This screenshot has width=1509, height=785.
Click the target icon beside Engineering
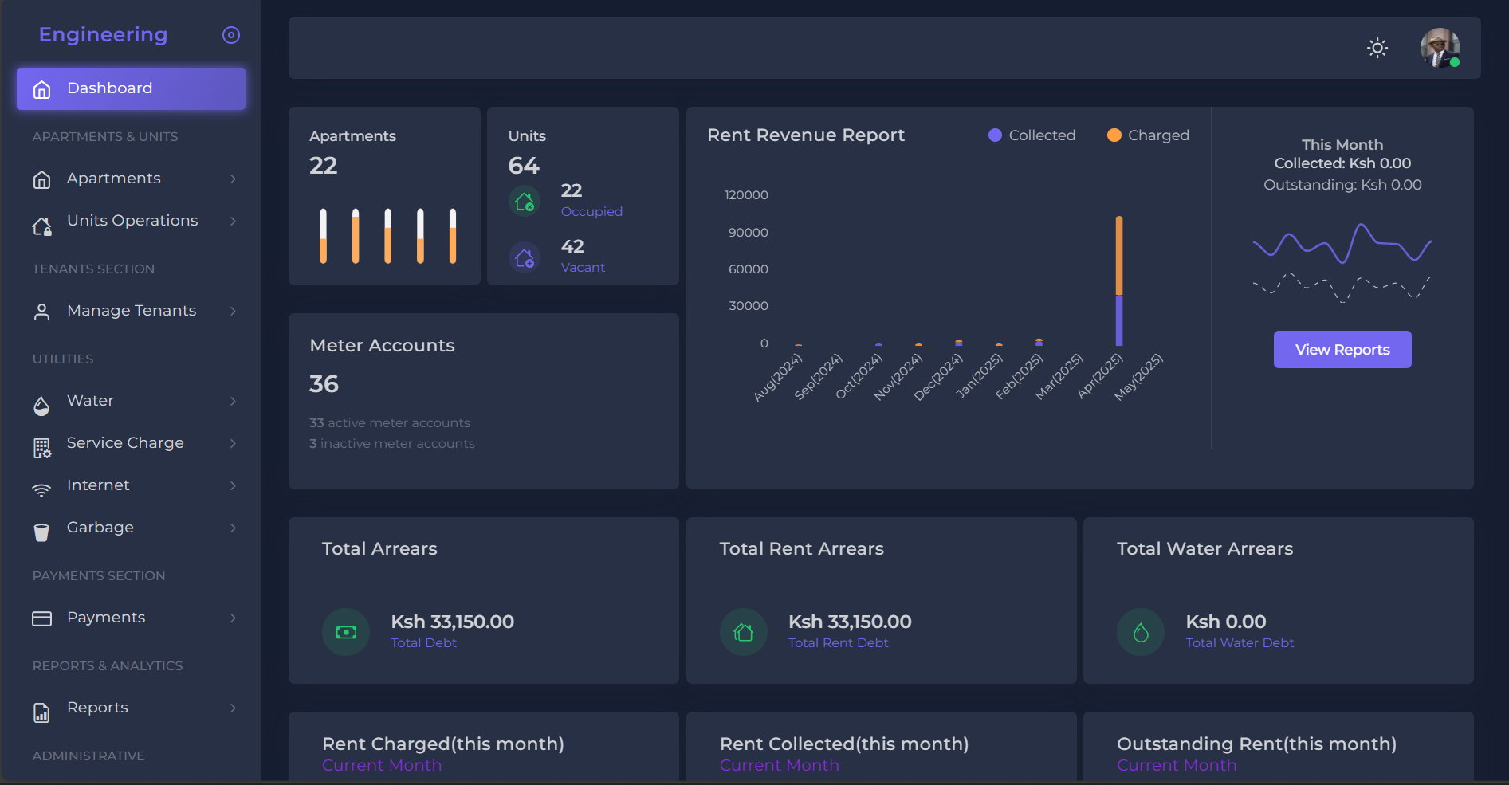[230, 34]
